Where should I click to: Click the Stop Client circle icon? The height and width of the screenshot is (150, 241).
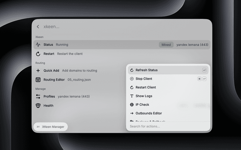132,79
